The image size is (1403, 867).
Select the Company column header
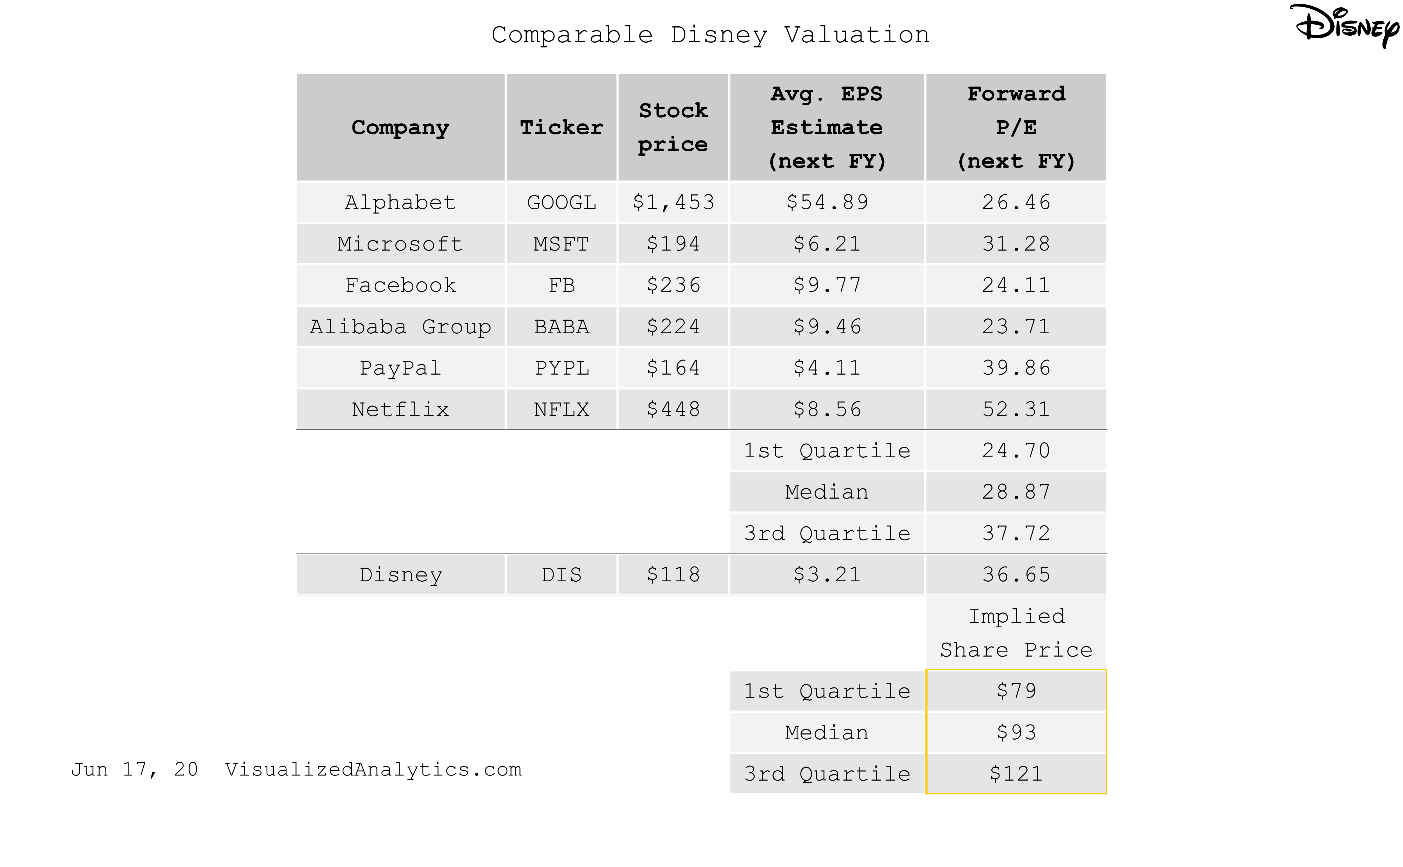[x=400, y=127]
